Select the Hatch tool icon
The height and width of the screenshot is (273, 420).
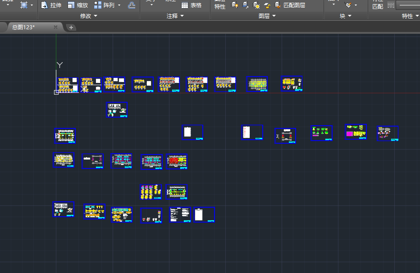[24, 5]
